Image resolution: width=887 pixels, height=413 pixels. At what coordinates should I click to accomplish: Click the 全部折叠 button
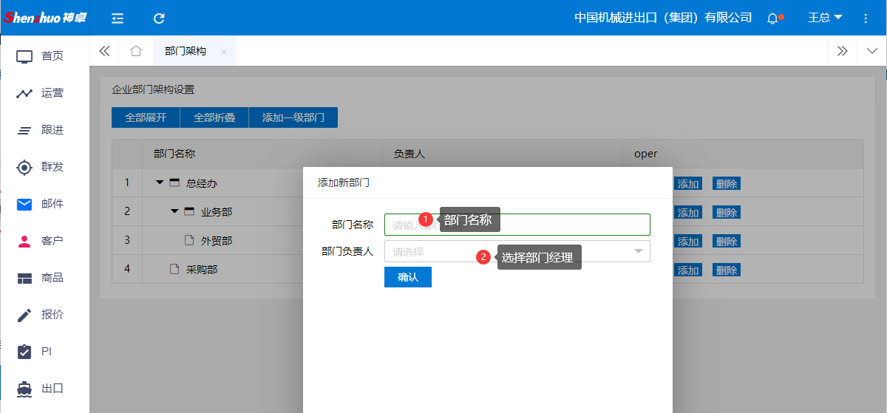click(x=214, y=117)
